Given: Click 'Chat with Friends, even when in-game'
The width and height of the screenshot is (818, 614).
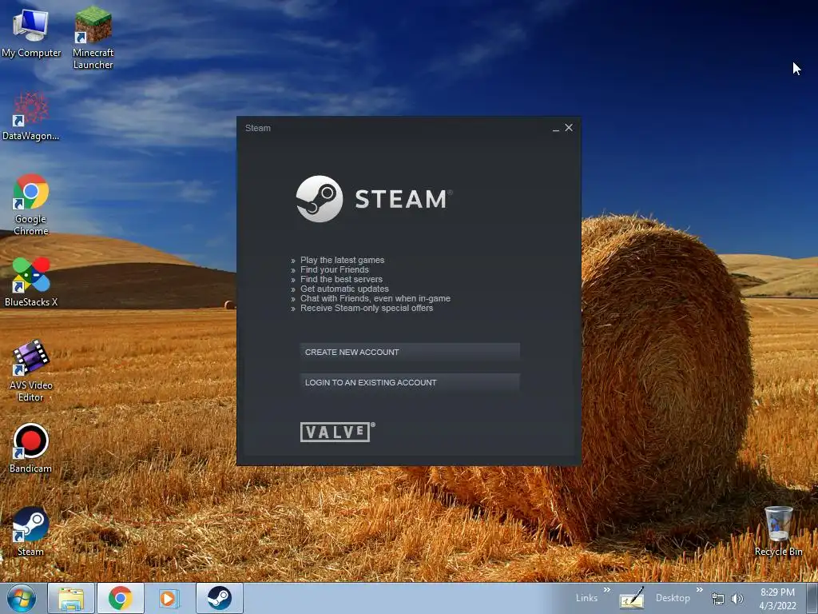Looking at the screenshot, I should (375, 299).
